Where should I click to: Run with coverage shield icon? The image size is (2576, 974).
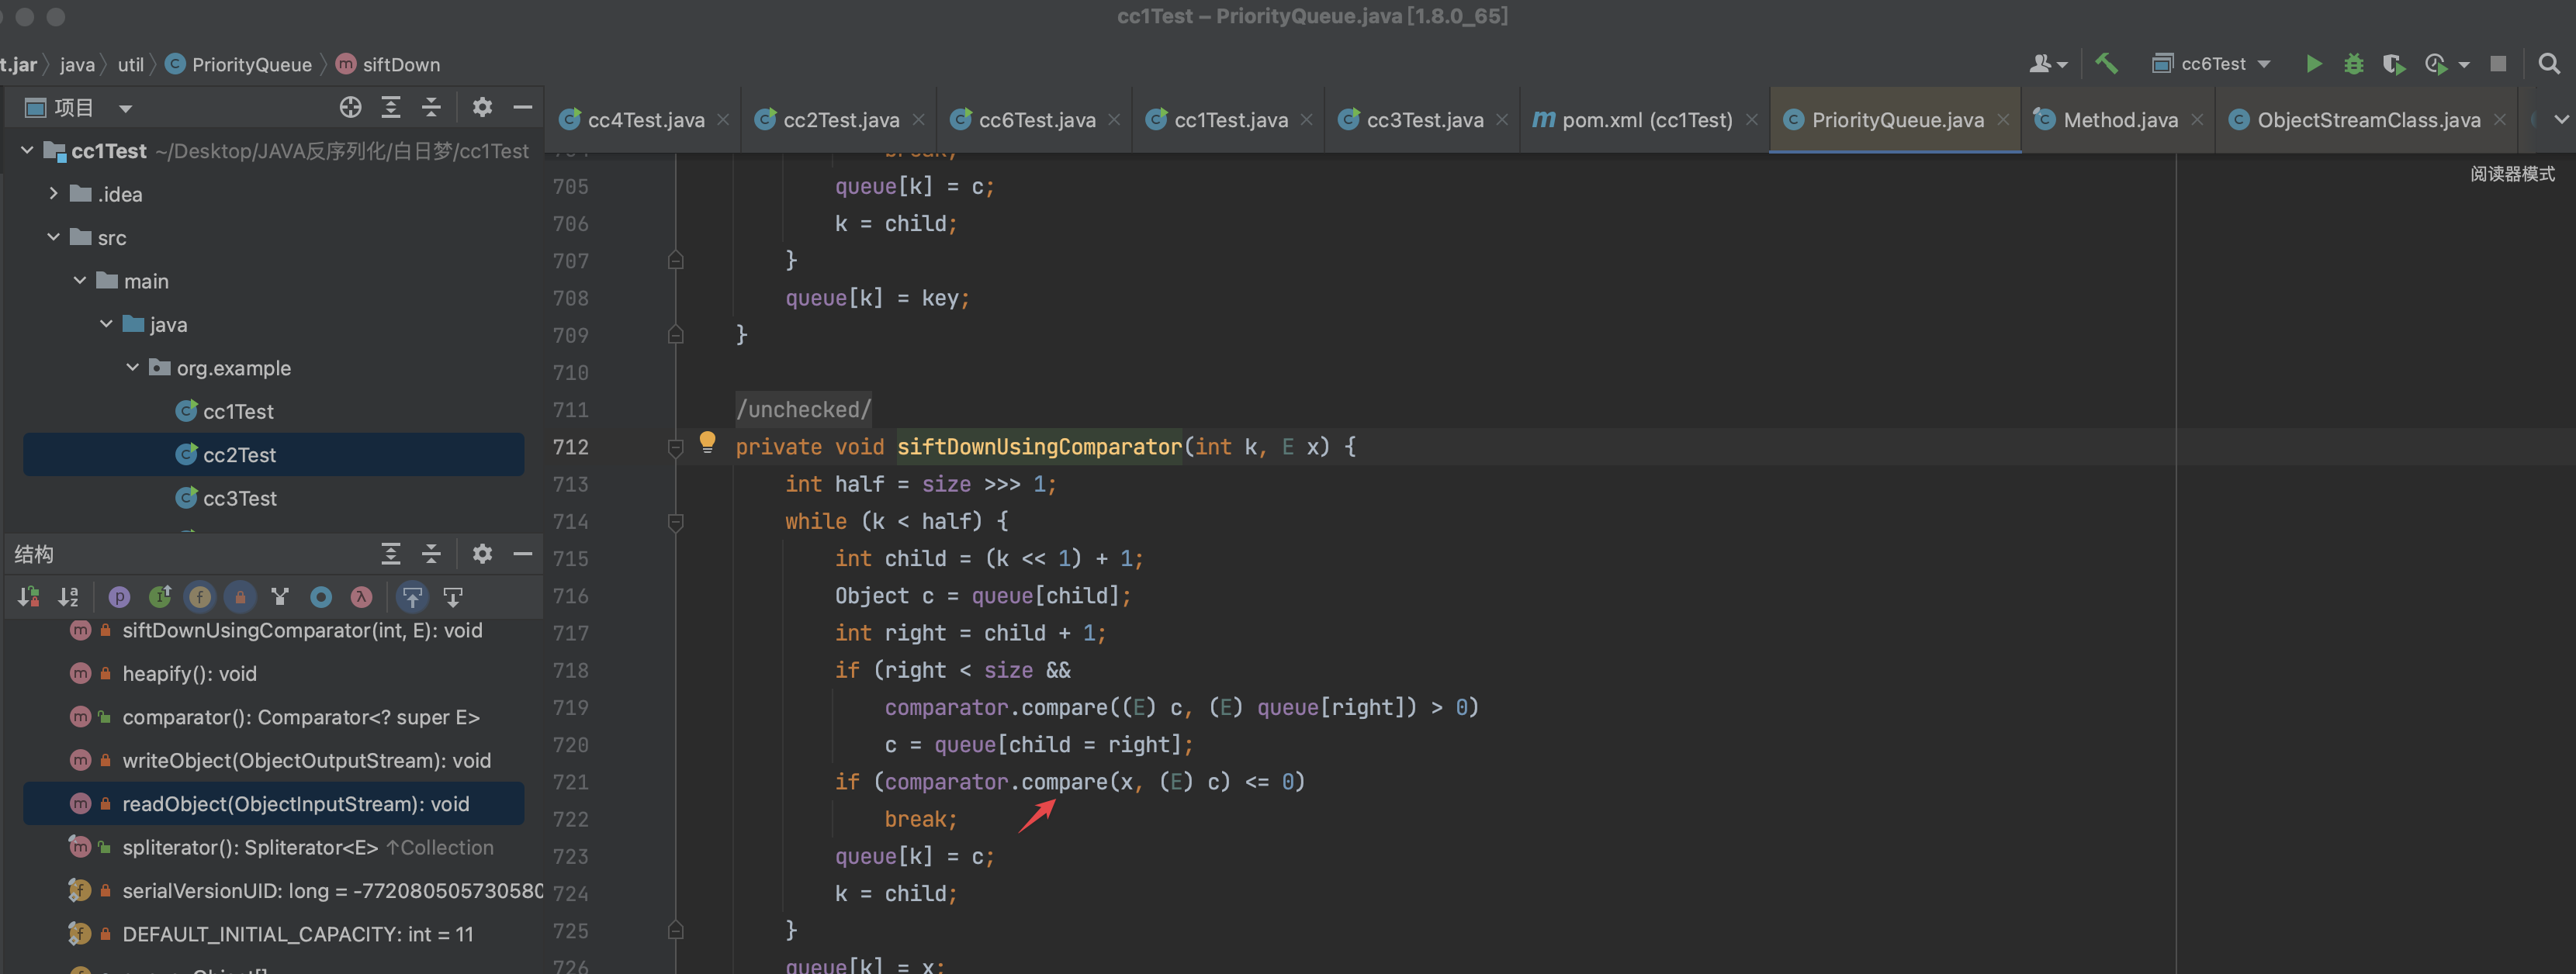tap(2393, 64)
